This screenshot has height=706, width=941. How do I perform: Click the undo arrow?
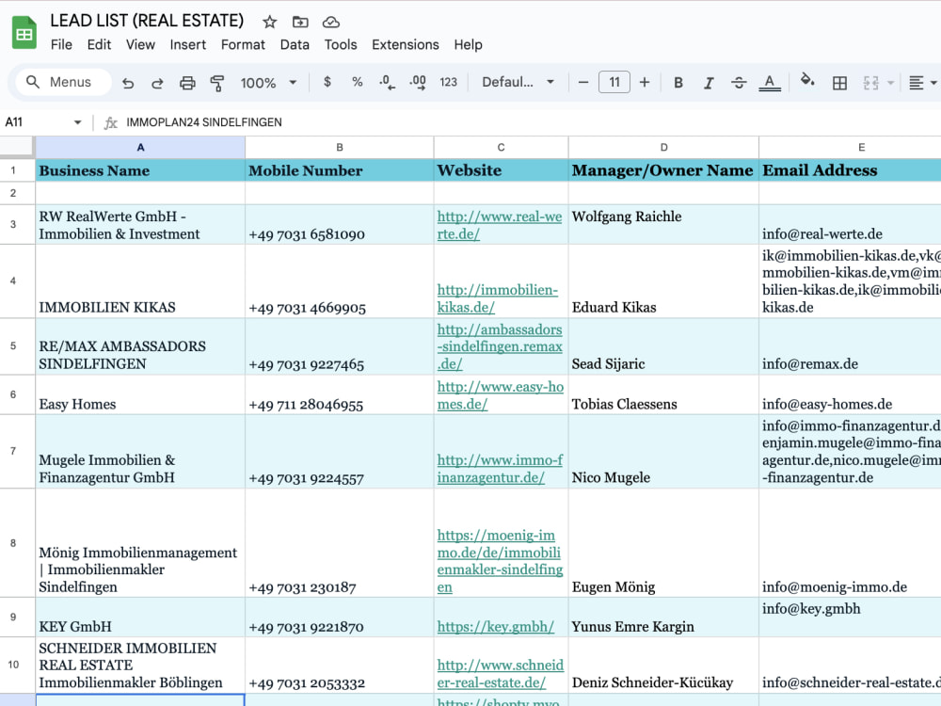click(128, 83)
